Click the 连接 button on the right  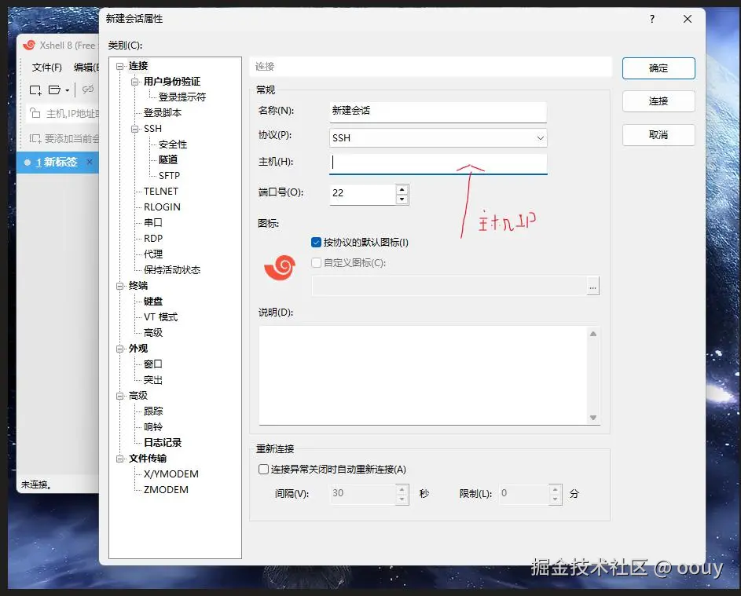pyautogui.click(x=658, y=101)
